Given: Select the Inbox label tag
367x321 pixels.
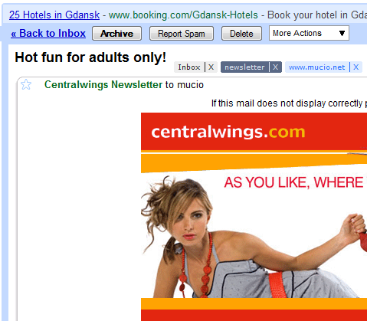Looking at the screenshot, I should (x=189, y=67).
